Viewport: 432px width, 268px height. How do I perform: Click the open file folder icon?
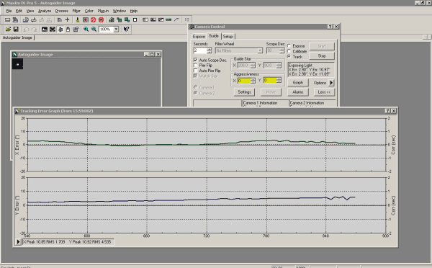coord(8,30)
